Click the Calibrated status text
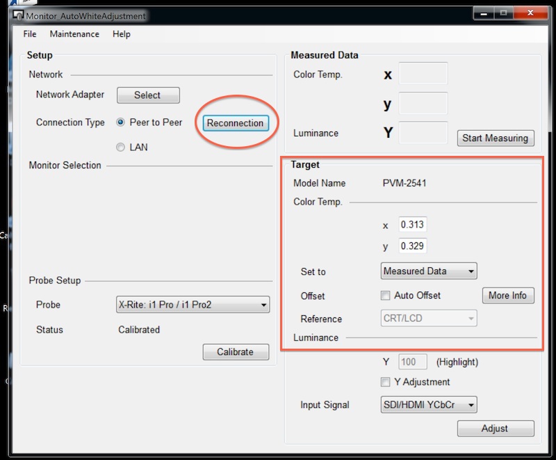The width and height of the screenshot is (556, 460). 139,330
